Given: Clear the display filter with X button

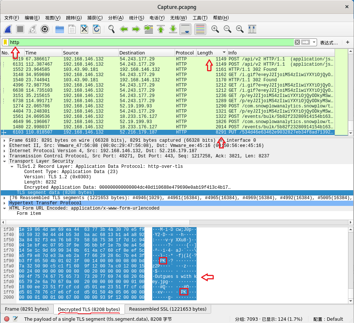Looking at the screenshot, I should point(297,42).
